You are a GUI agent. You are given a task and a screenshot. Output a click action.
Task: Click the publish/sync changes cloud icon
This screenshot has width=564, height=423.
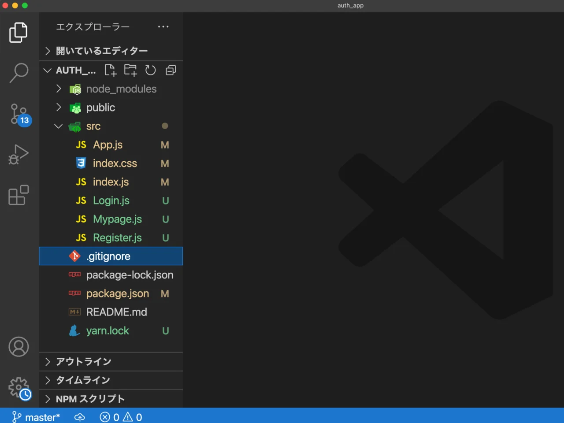79,417
